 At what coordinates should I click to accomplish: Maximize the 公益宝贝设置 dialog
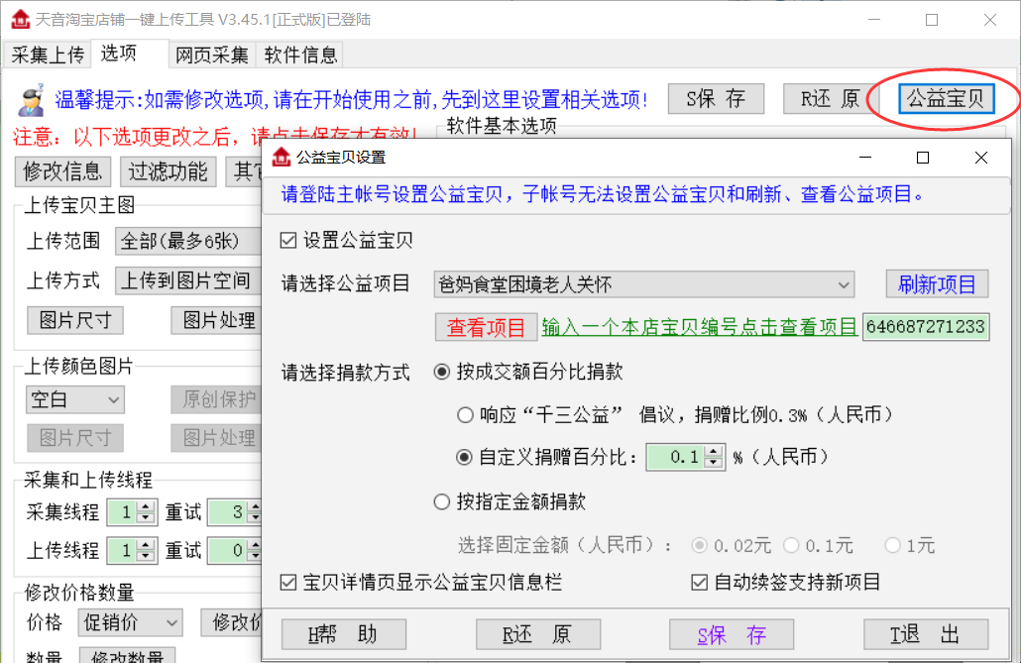pos(923,158)
